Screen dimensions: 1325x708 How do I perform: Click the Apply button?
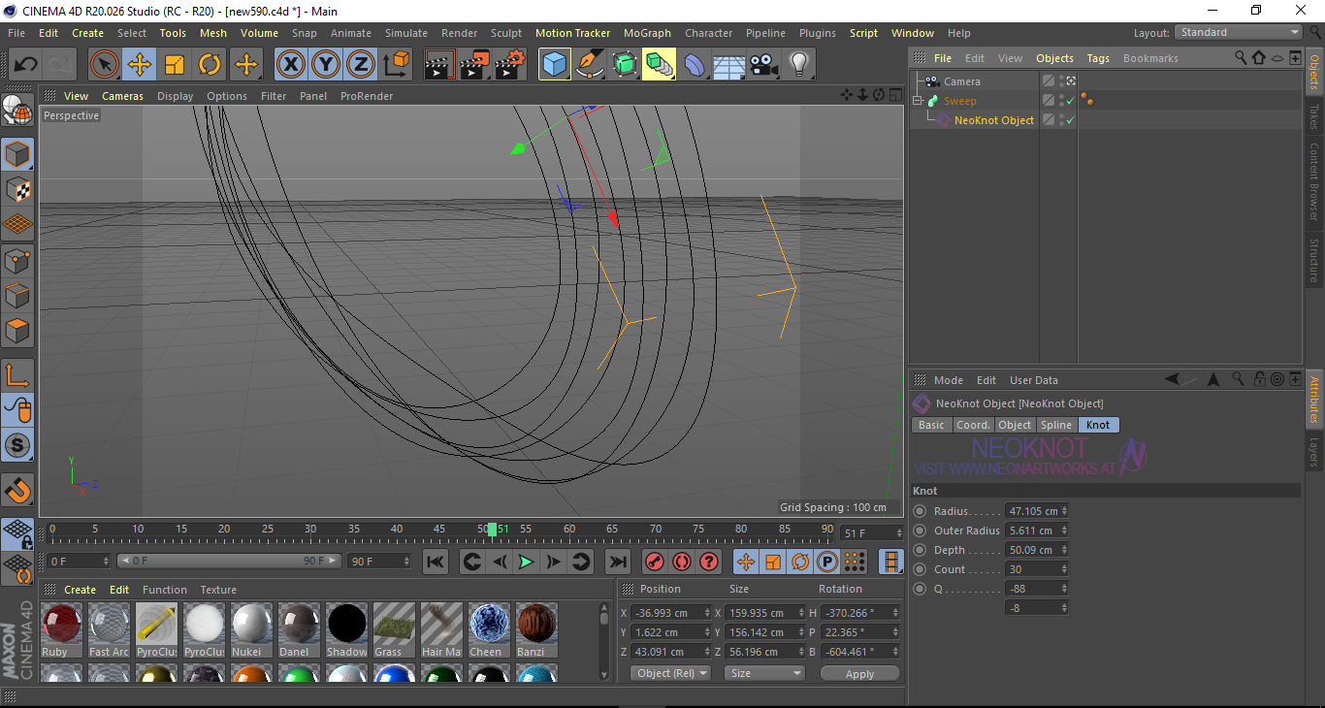pos(859,673)
